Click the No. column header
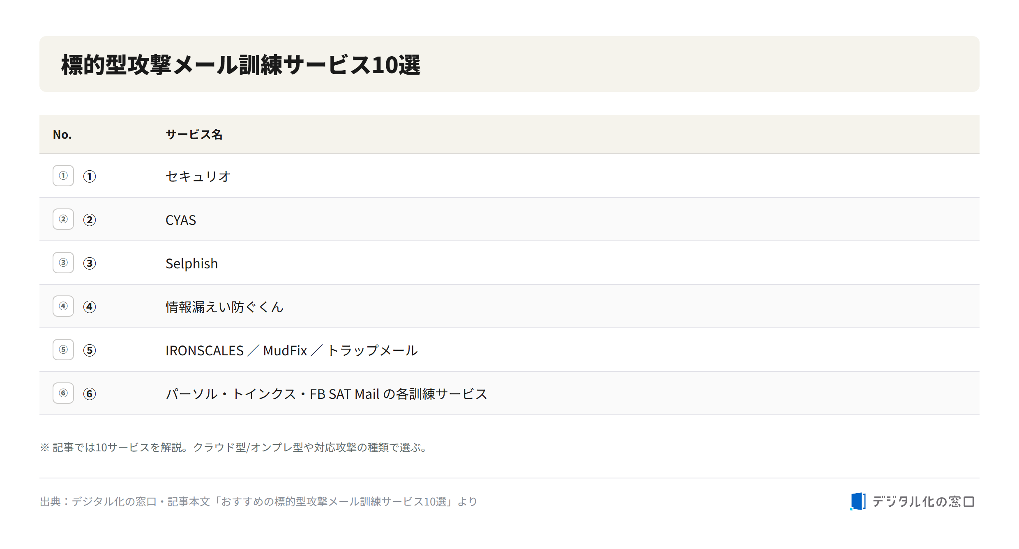 coord(62,135)
